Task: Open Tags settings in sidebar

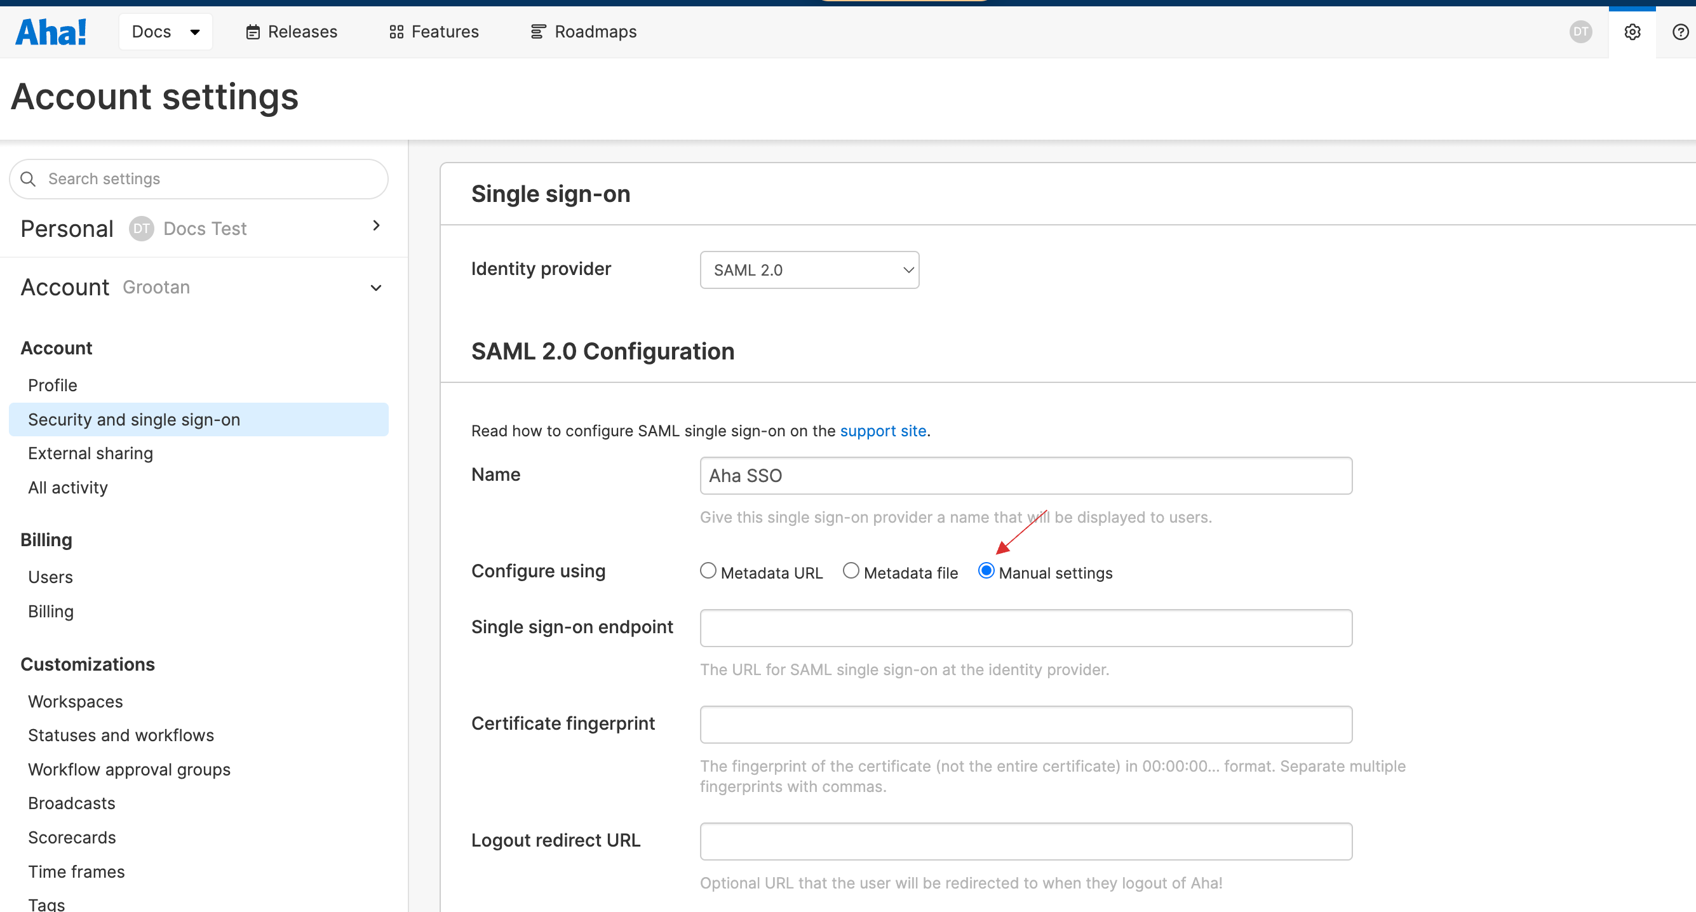Action: point(46,904)
